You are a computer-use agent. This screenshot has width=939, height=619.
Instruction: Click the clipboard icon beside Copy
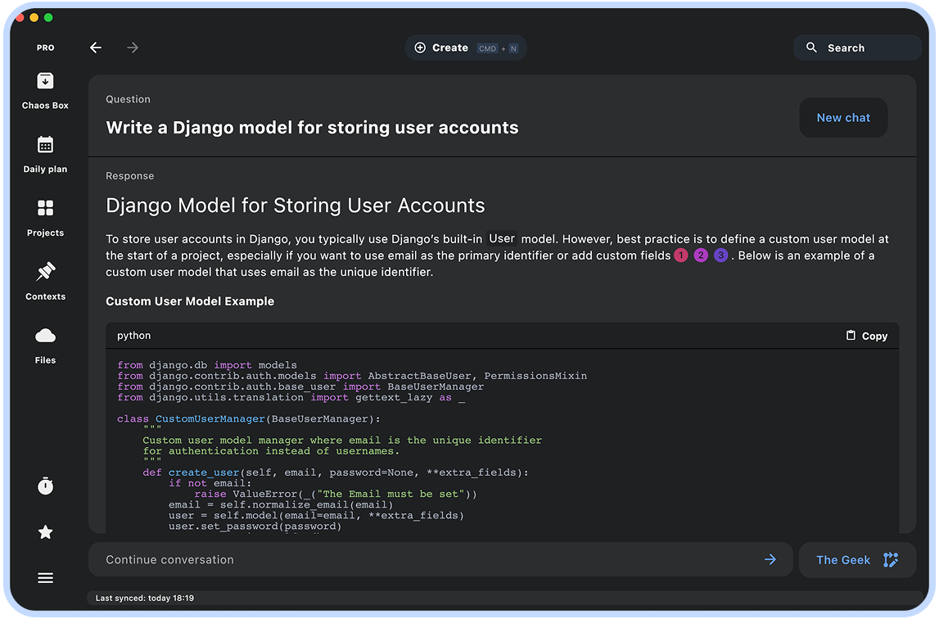(x=851, y=336)
